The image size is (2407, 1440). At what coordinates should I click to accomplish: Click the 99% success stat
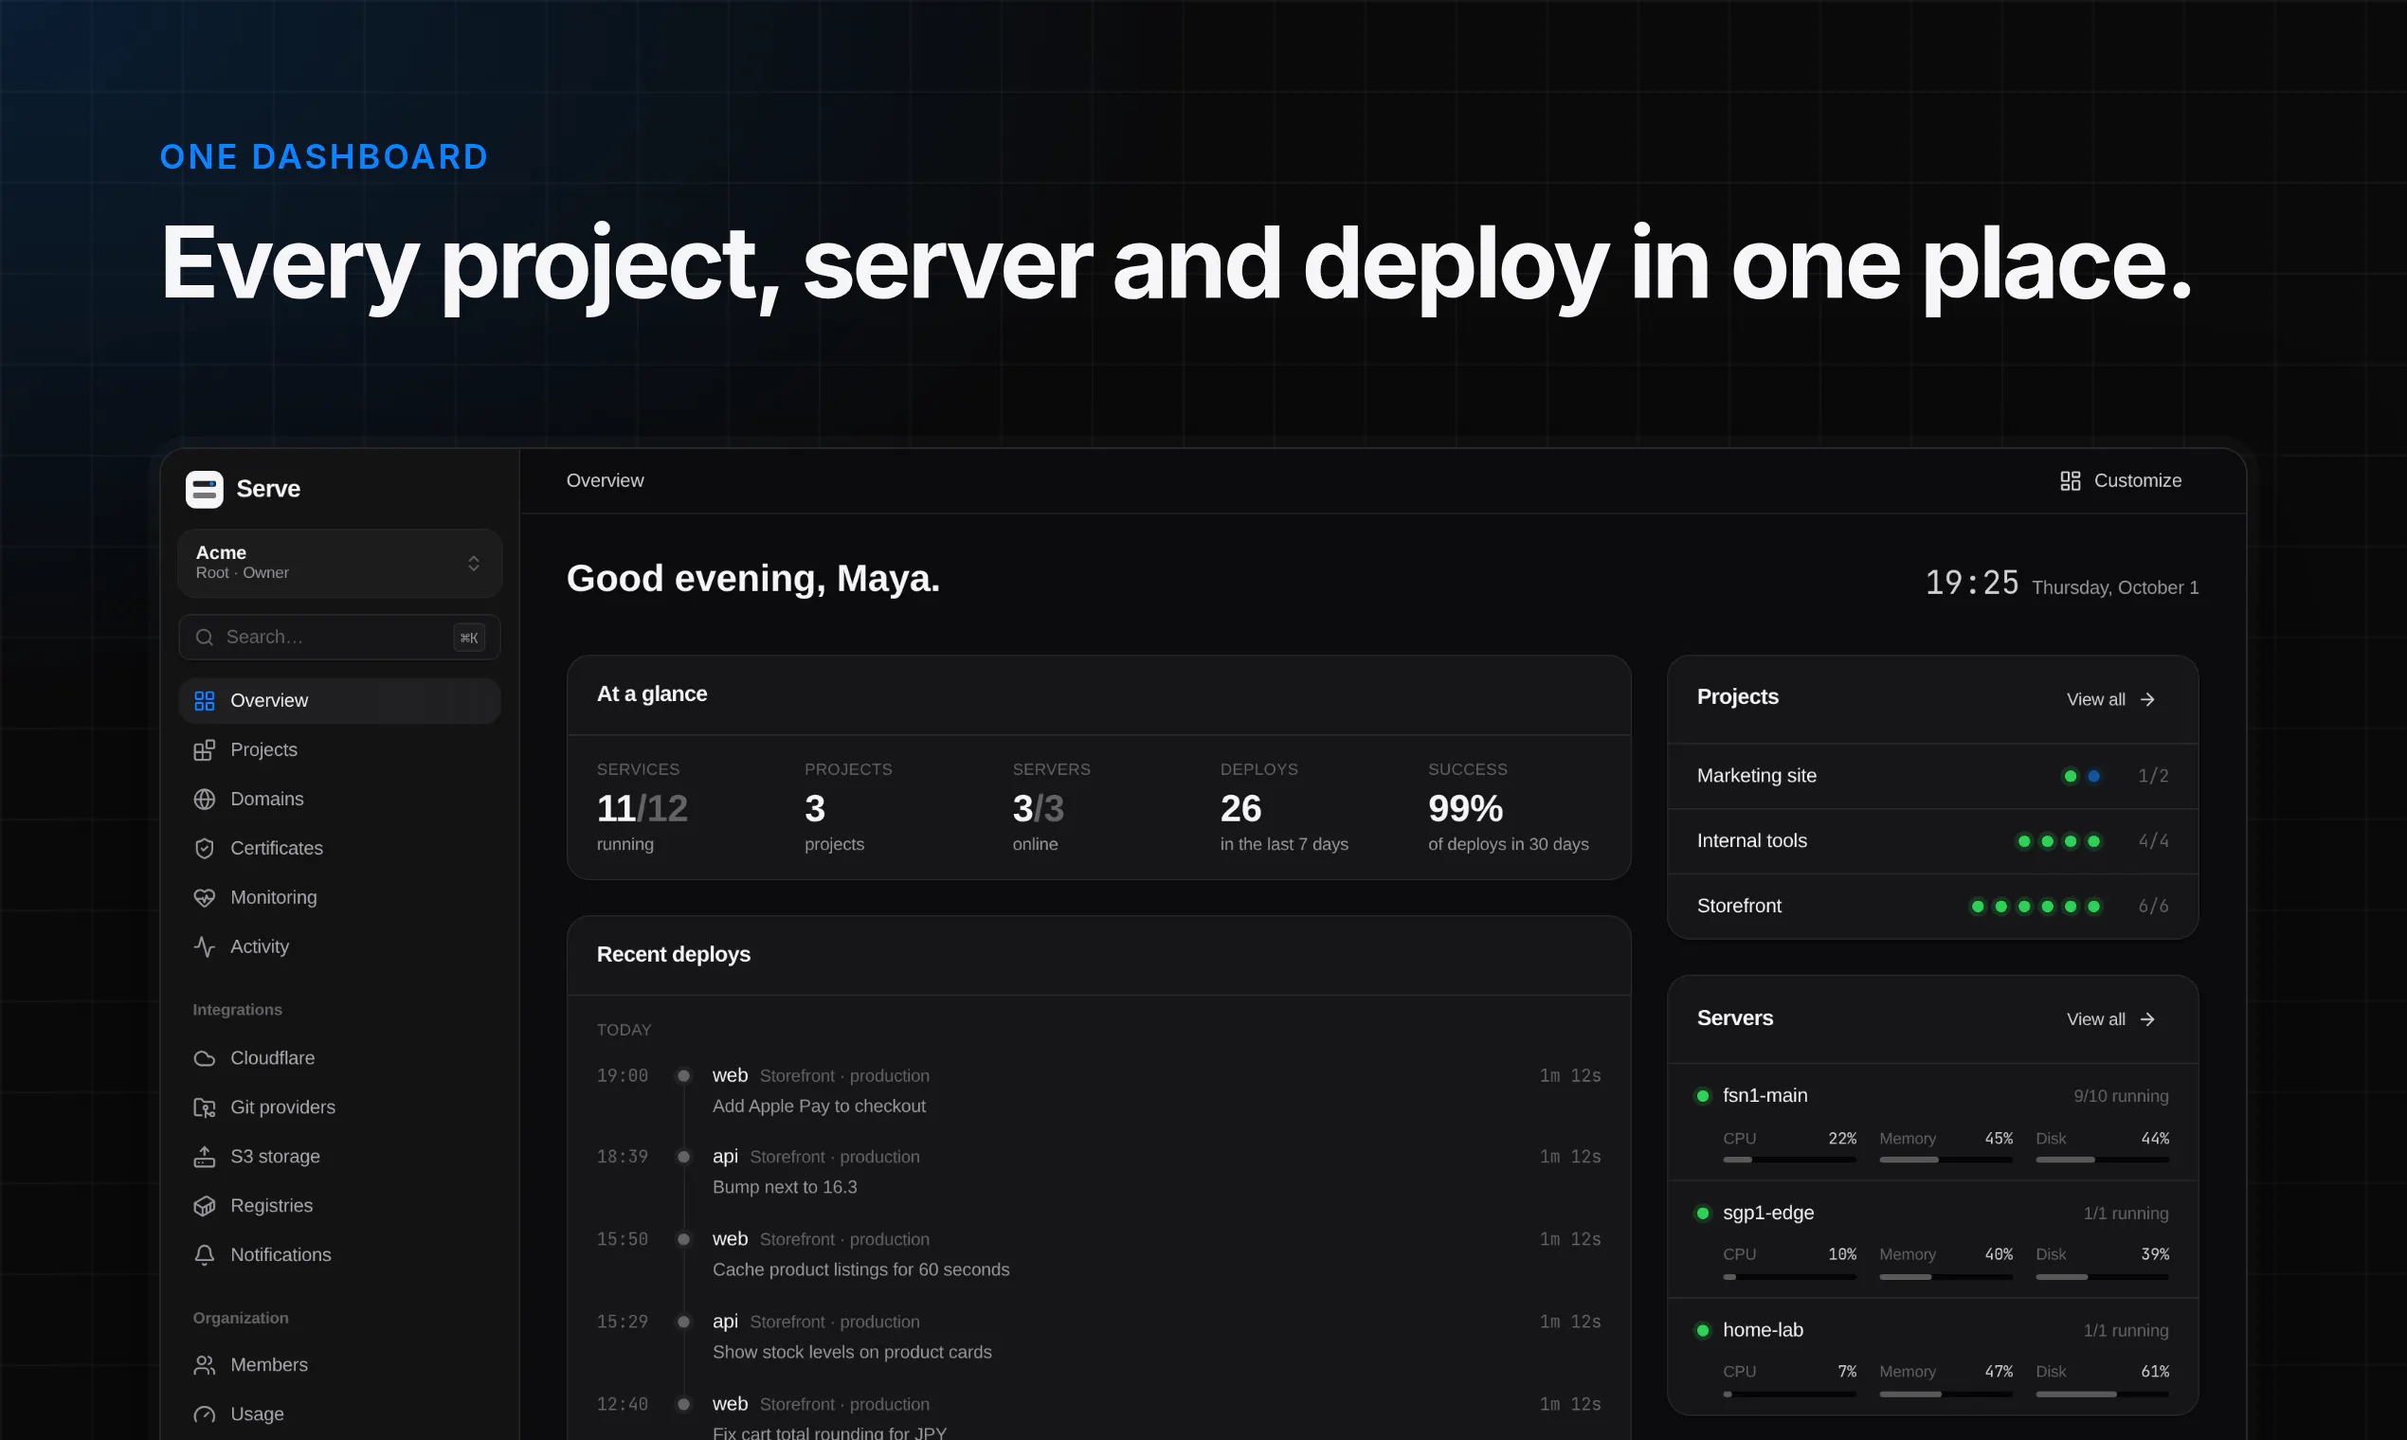click(1509, 807)
